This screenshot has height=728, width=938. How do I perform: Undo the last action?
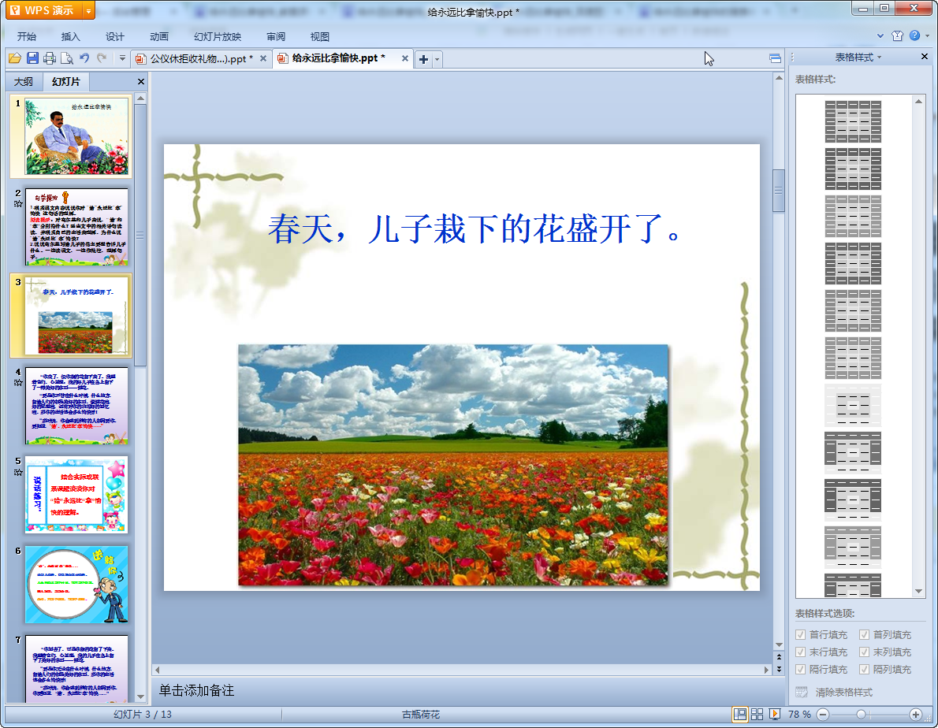pos(84,58)
